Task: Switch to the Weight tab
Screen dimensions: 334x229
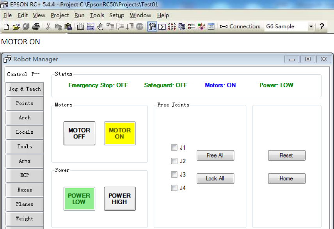Action: (x=25, y=219)
